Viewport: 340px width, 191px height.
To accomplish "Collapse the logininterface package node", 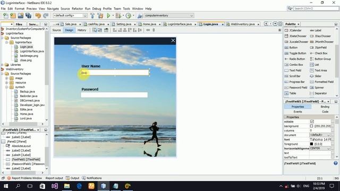I will point(7,42).
